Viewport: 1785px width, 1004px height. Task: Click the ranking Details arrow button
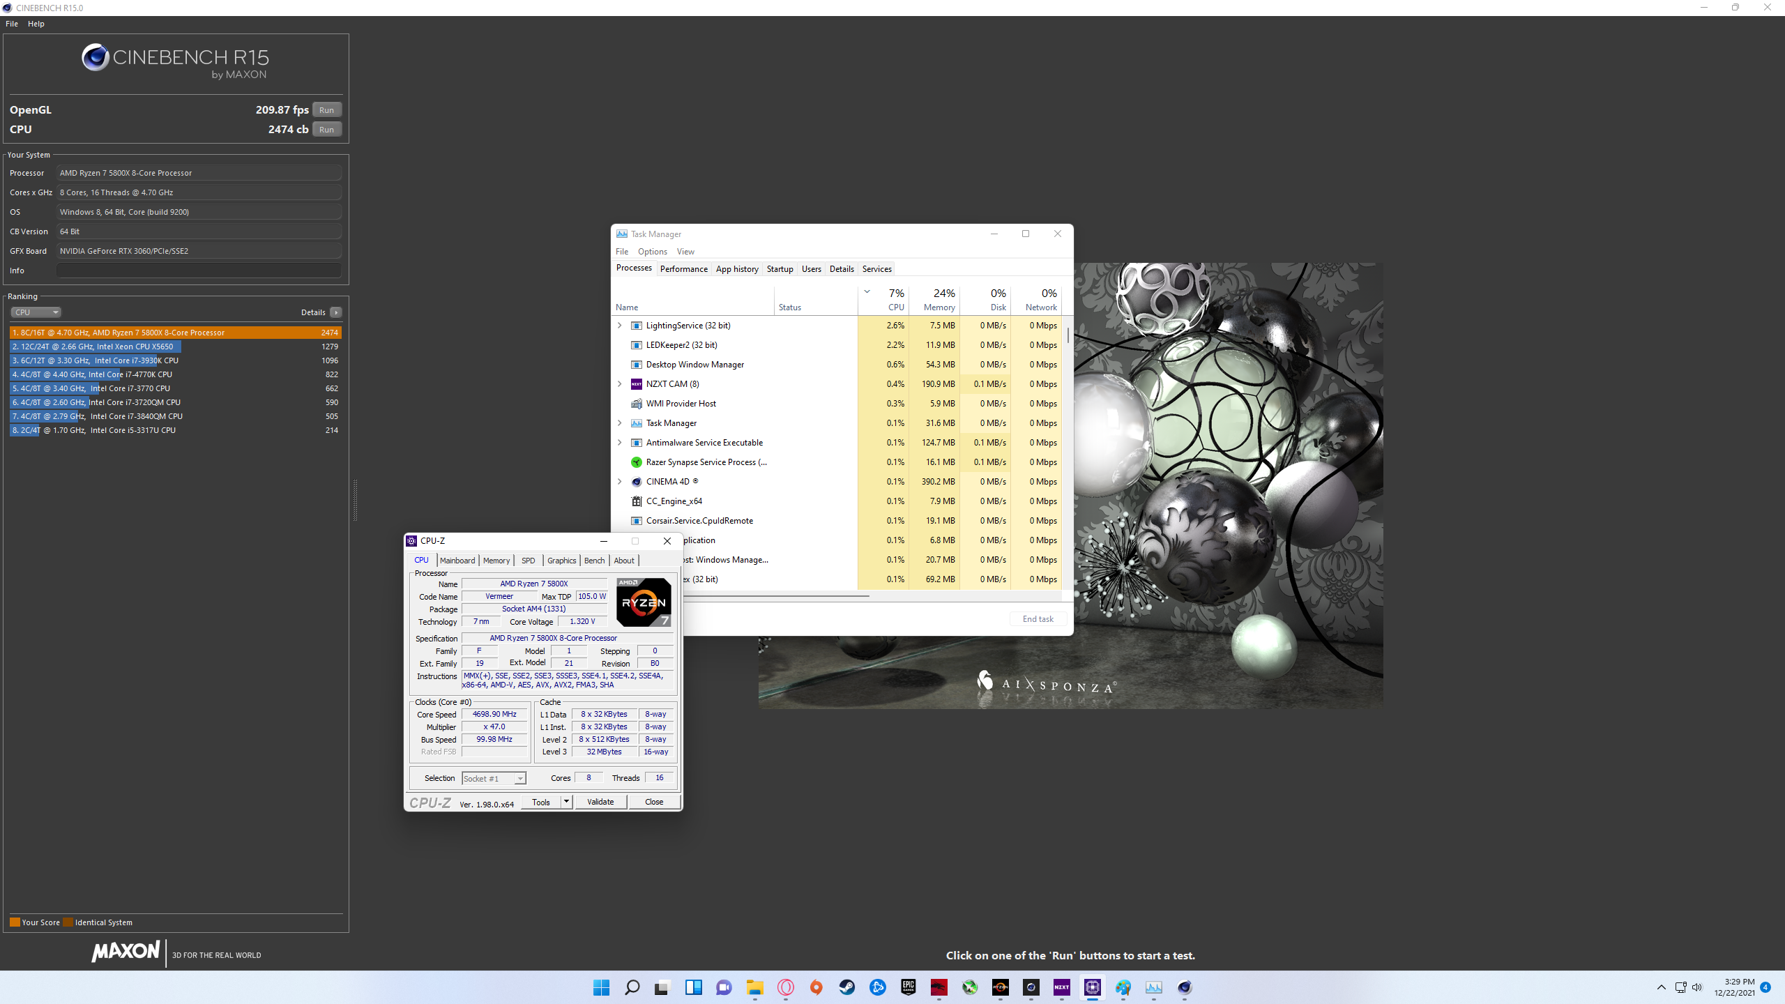(336, 312)
